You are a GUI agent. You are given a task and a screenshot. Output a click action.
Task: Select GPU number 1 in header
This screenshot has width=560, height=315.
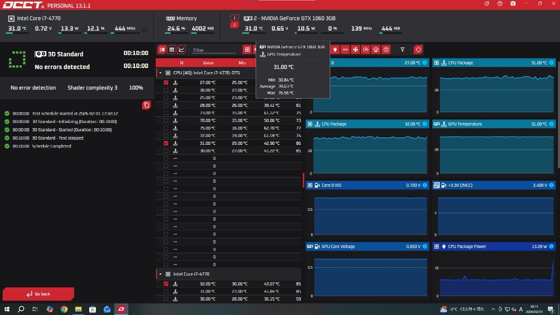click(x=234, y=18)
